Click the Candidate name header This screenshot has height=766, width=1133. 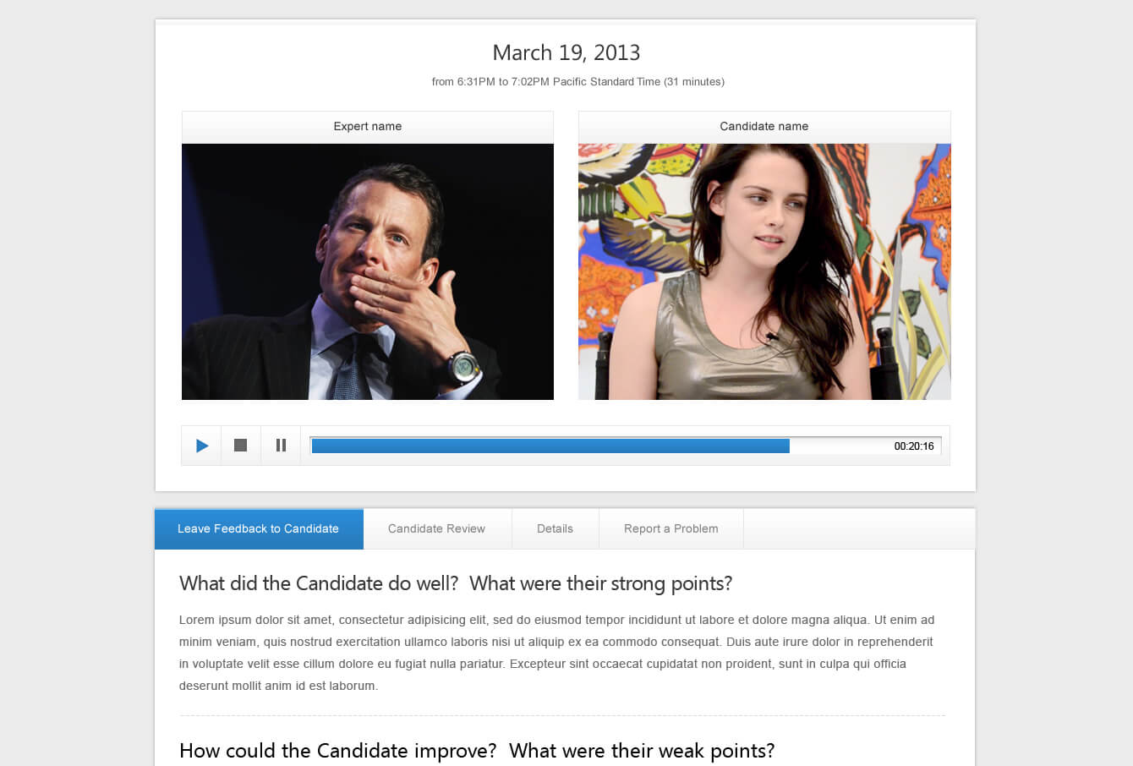coord(764,127)
